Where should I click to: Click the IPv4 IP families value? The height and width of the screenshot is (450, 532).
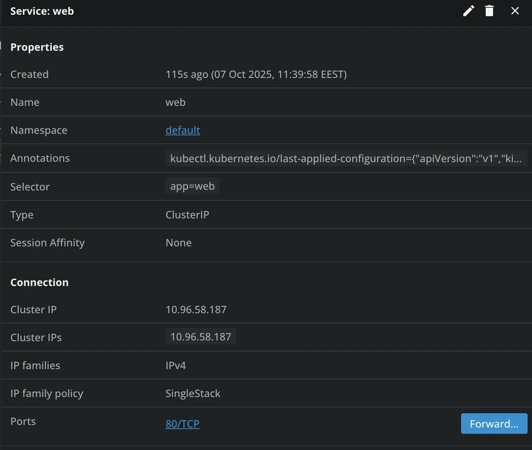[x=175, y=365]
